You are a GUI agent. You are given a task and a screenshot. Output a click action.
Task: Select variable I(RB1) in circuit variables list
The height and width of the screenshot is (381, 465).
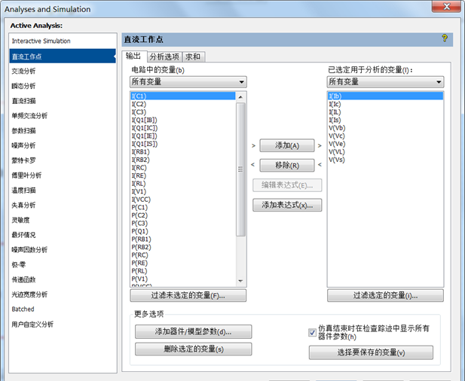point(140,151)
